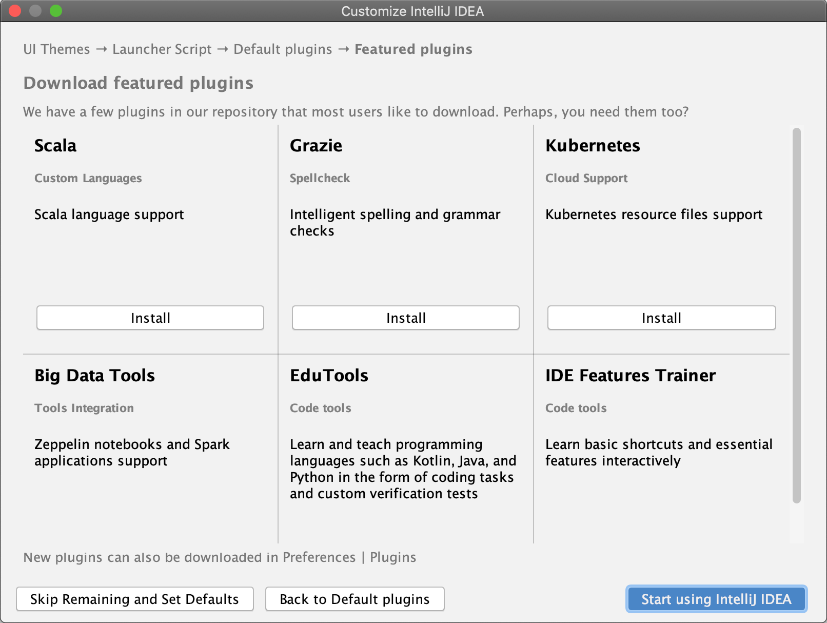Image resolution: width=827 pixels, height=623 pixels.
Task: Click the Cloud Support label under Kubernetes
Action: click(586, 178)
